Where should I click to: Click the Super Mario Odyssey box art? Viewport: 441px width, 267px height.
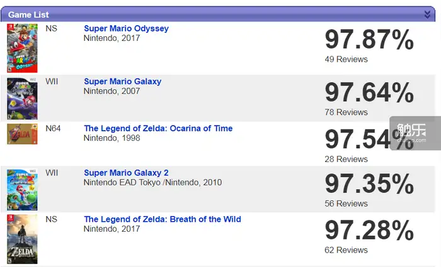pos(22,48)
